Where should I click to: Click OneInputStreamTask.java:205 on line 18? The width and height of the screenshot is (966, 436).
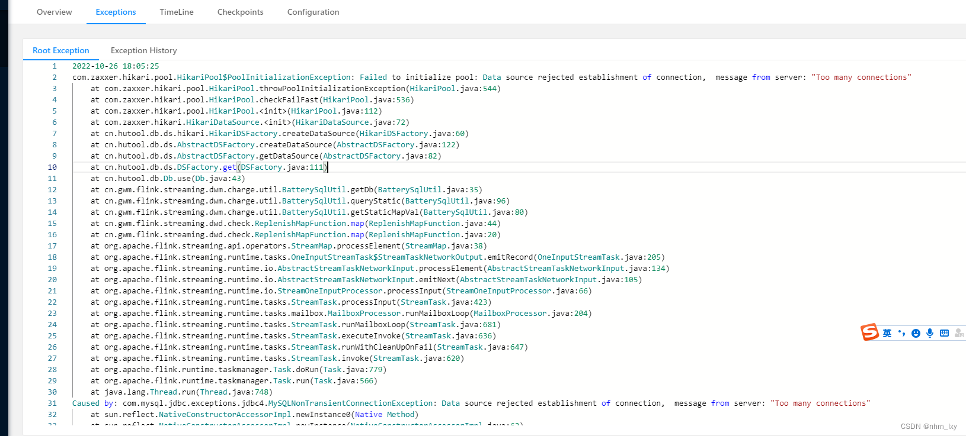[x=599, y=257]
